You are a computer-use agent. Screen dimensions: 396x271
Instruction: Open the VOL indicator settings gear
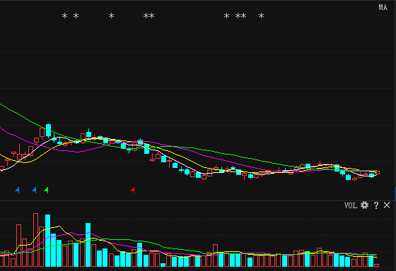(364, 205)
